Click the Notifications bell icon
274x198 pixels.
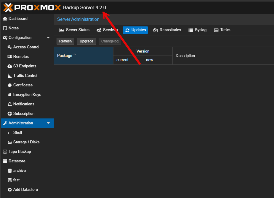pyautogui.click(x=9, y=104)
